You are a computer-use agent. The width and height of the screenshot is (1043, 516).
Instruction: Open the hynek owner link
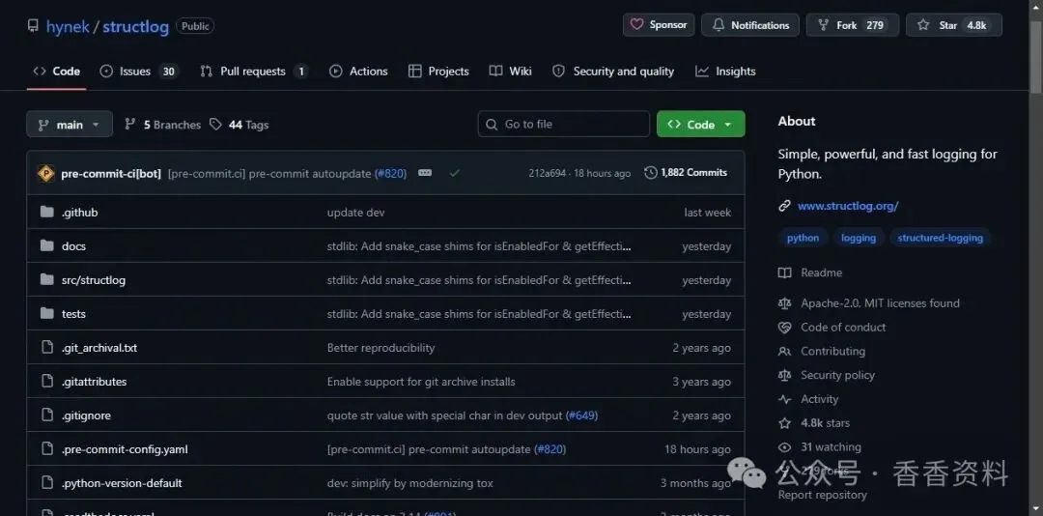click(x=68, y=27)
